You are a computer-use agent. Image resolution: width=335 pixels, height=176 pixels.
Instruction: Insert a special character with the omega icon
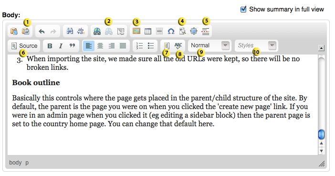point(171,32)
